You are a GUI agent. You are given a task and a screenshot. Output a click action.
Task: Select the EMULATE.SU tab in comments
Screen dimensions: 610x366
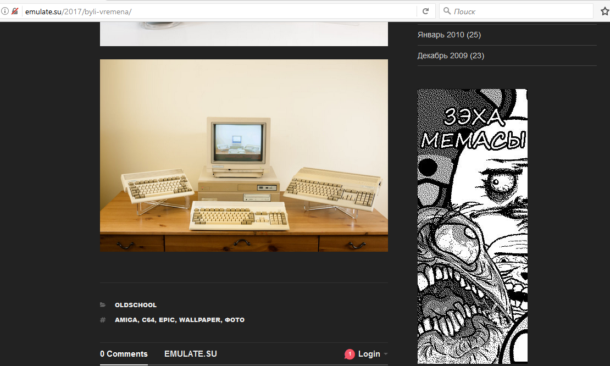191,354
